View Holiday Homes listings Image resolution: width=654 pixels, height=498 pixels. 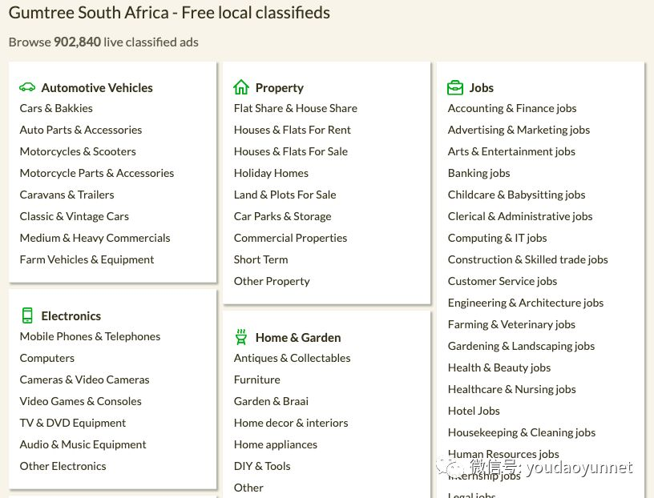pyautogui.click(x=271, y=173)
